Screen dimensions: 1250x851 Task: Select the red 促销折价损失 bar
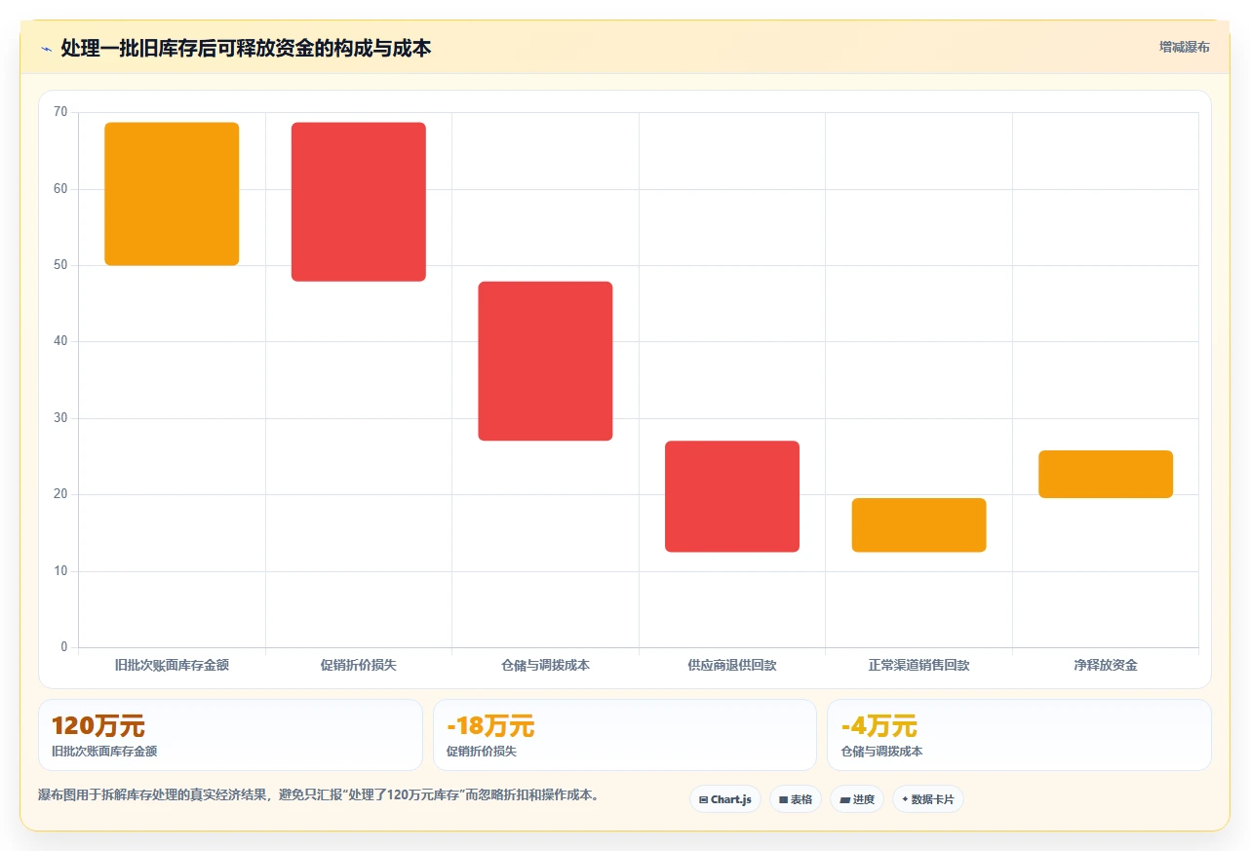[359, 202]
